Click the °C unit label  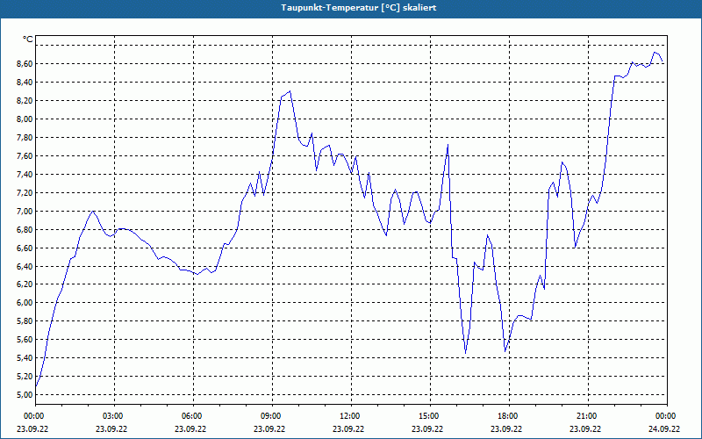(x=28, y=40)
